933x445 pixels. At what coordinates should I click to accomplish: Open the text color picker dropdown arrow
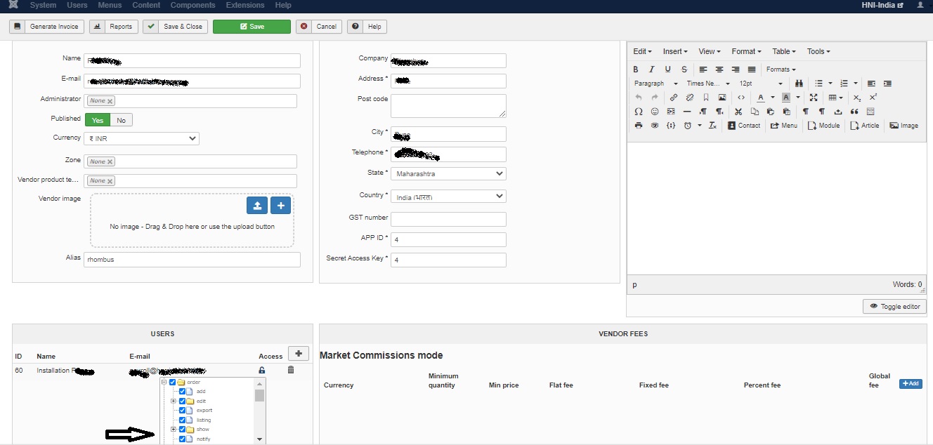tap(772, 98)
